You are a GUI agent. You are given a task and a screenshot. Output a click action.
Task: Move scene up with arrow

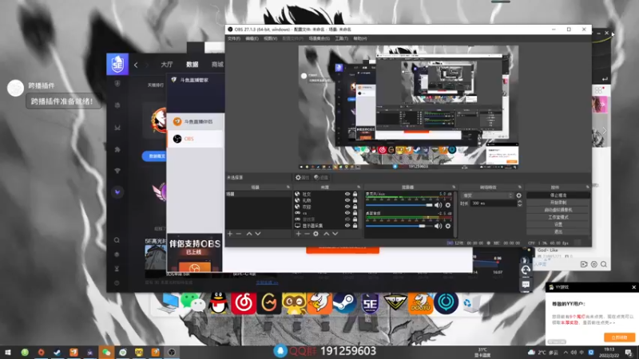(249, 234)
